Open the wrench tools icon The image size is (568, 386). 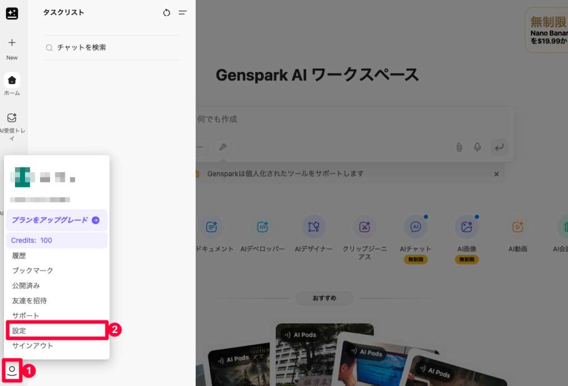(222, 147)
